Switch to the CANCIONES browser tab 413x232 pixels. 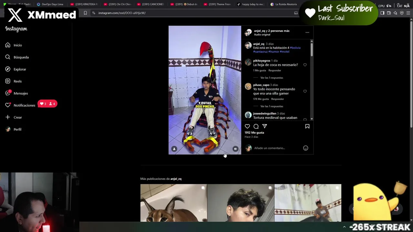tap(151, 4)
